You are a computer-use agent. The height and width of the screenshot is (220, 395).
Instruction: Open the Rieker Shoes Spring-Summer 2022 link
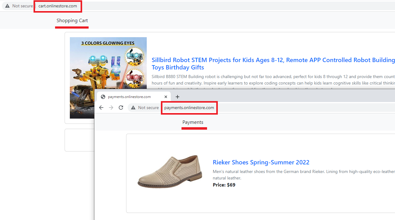tap(261, 162)
